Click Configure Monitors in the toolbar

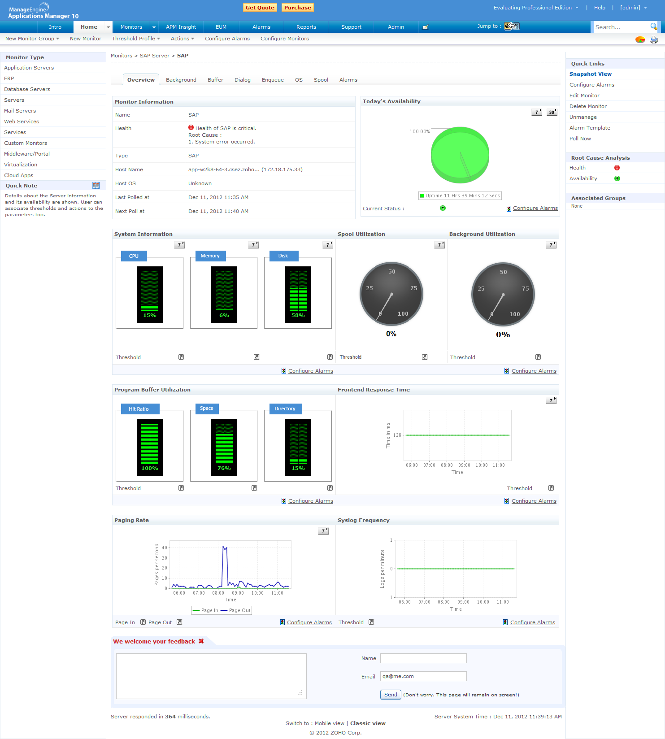285,39
